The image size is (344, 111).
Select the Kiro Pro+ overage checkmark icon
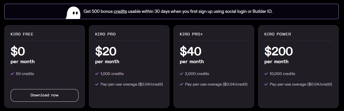(181, 84)
